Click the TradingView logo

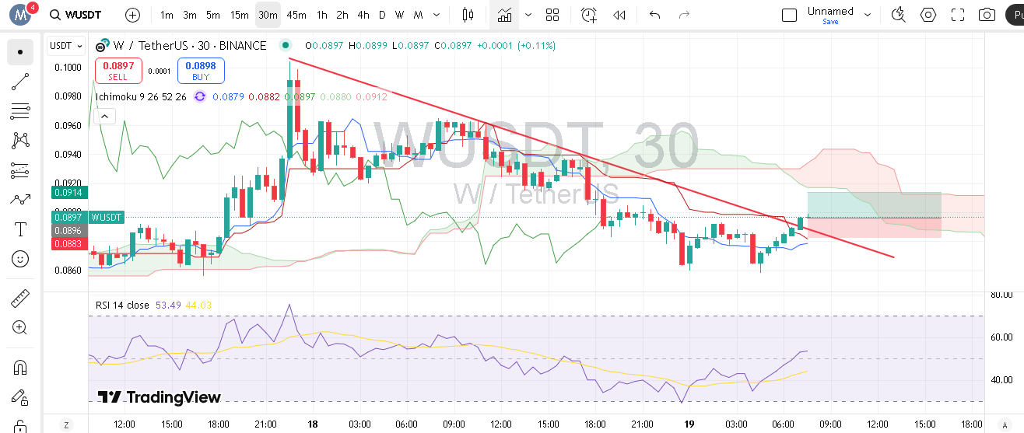tap(160, 397)
